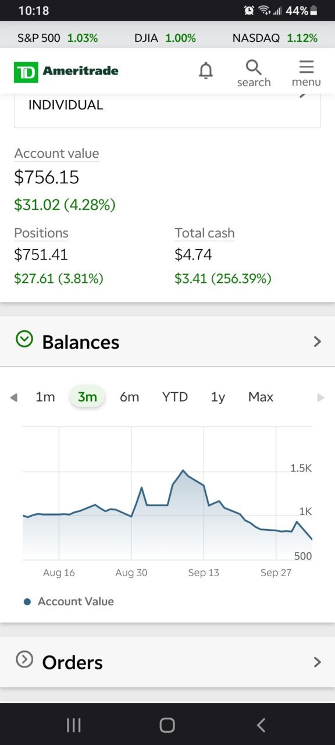Select the 1m chart range

tap(45, 397)
